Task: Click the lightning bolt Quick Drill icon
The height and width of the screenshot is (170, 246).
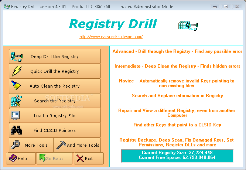Action: point(17,71)
